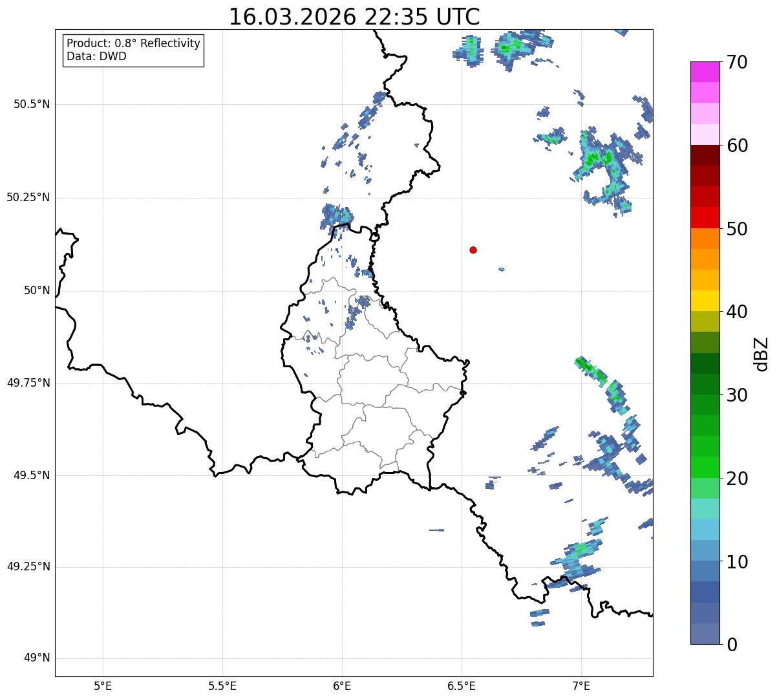Click the colorbar tick label "0"
The width and height of the screenshot is (777, 699).
[x=731, y=645]
